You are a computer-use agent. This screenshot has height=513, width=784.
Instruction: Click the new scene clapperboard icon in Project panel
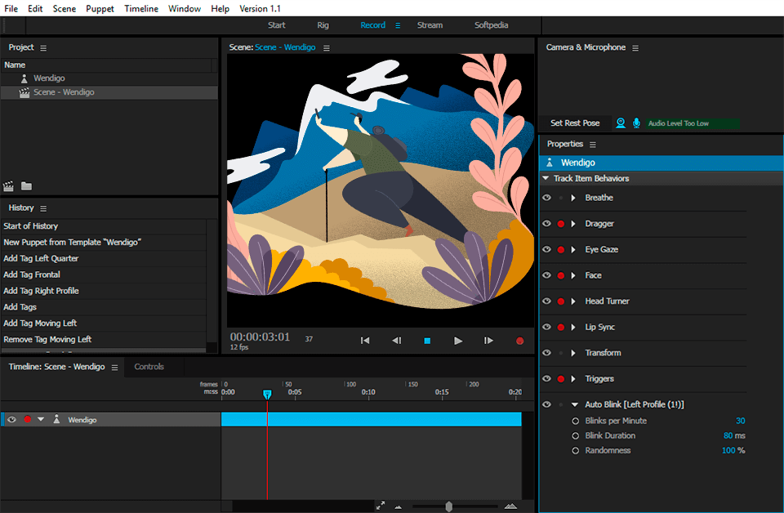8,186
